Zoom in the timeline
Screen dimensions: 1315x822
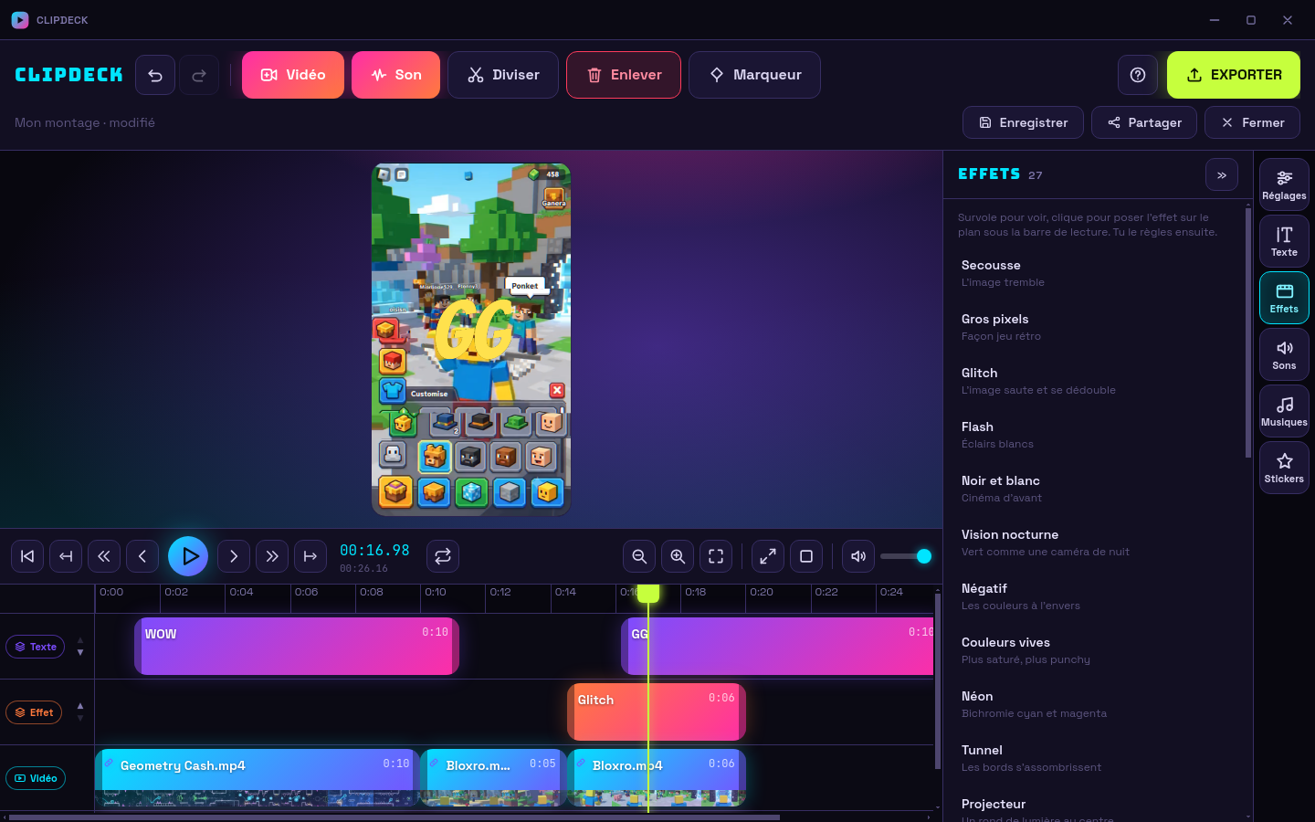pos(678,556)
